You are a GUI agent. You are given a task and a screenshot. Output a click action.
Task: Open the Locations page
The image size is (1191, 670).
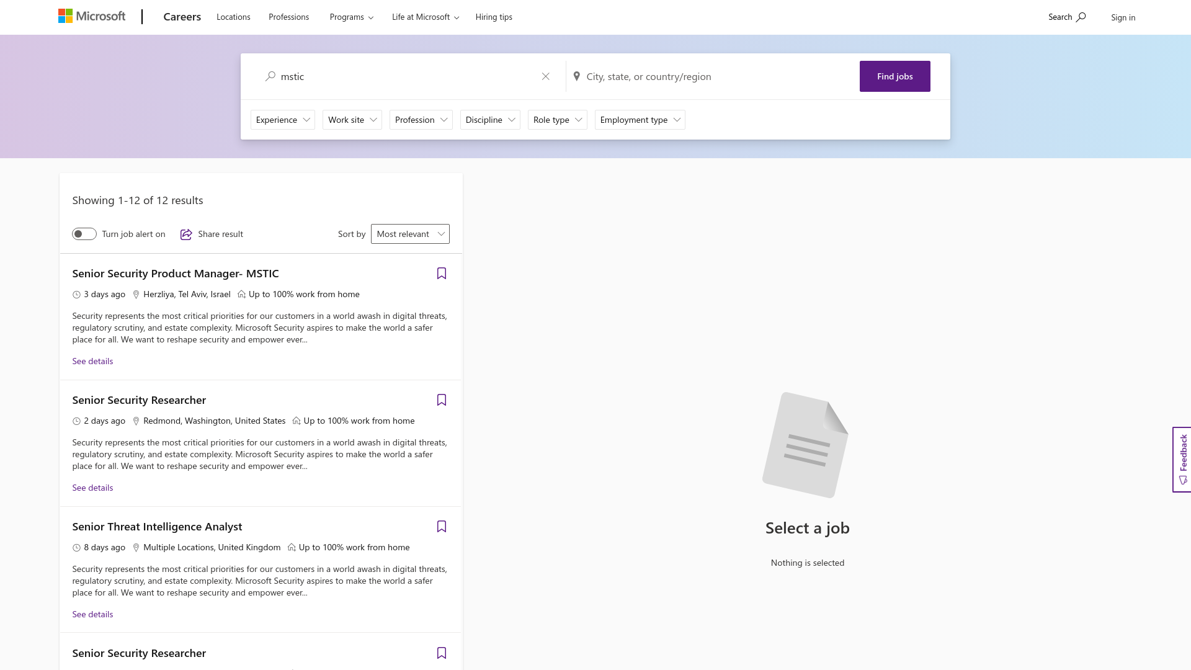coord(233,17)
